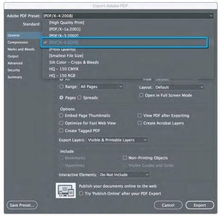Click the Publish Online devices icon
This screenshot has height=216, width=221.
pyautogui.click(x=66, y=190)
